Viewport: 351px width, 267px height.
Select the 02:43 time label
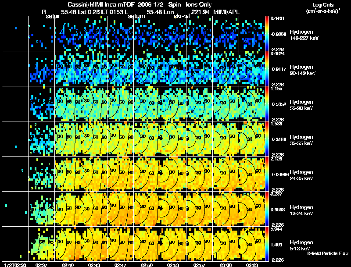click(x=94, y=265)
